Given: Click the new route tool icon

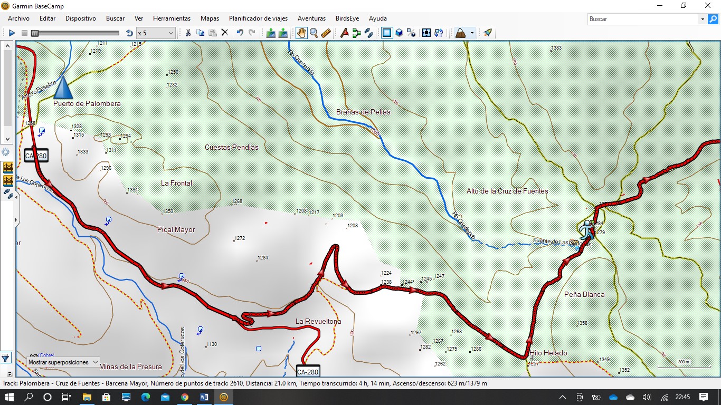Looking at the screenshot, I should [x=356, y=33].
